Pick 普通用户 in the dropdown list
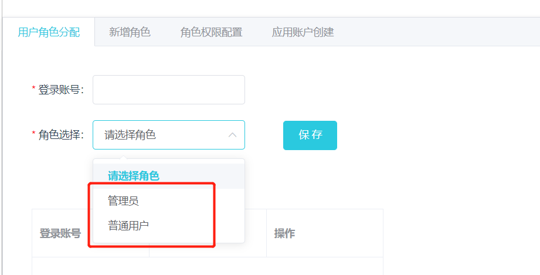 tap(128, 225)
